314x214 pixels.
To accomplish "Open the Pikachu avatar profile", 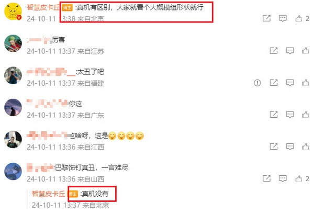I will coord(13,12).
